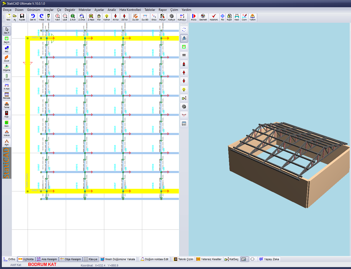Zoom in using the Yakın icon

point(57,17)
